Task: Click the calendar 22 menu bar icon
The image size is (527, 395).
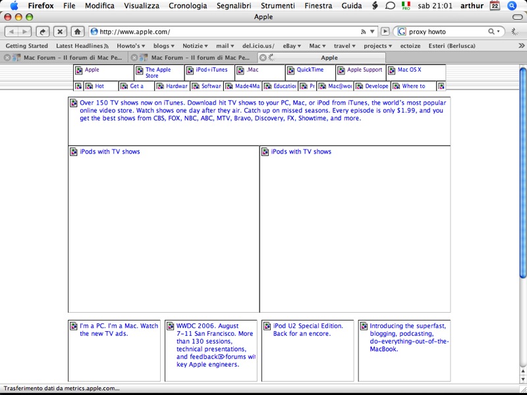Action: [x=495, y=6]
